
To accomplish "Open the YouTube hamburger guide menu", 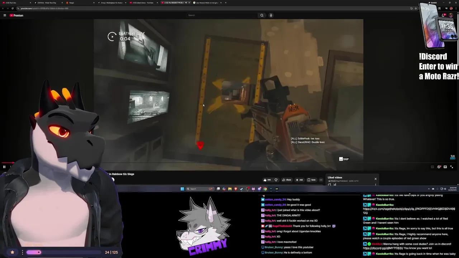I will [5, 15].
